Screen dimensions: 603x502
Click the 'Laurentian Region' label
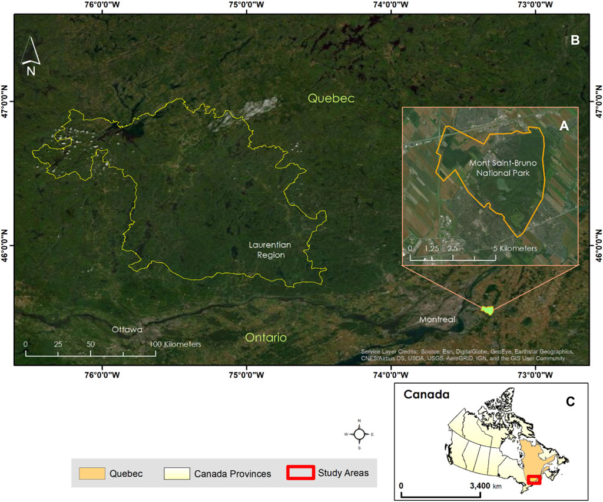(270, 250)
